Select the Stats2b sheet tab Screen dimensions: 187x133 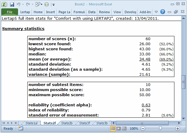(x=67, y=123)
